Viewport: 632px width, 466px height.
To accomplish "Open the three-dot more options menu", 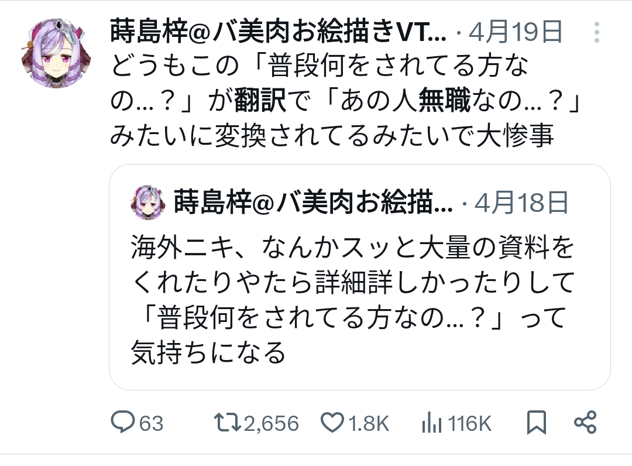I will point(596,33).
